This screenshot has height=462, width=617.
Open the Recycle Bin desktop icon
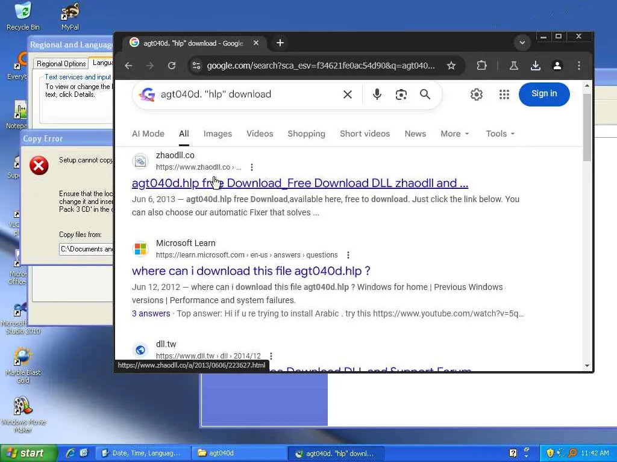point(23,16)
